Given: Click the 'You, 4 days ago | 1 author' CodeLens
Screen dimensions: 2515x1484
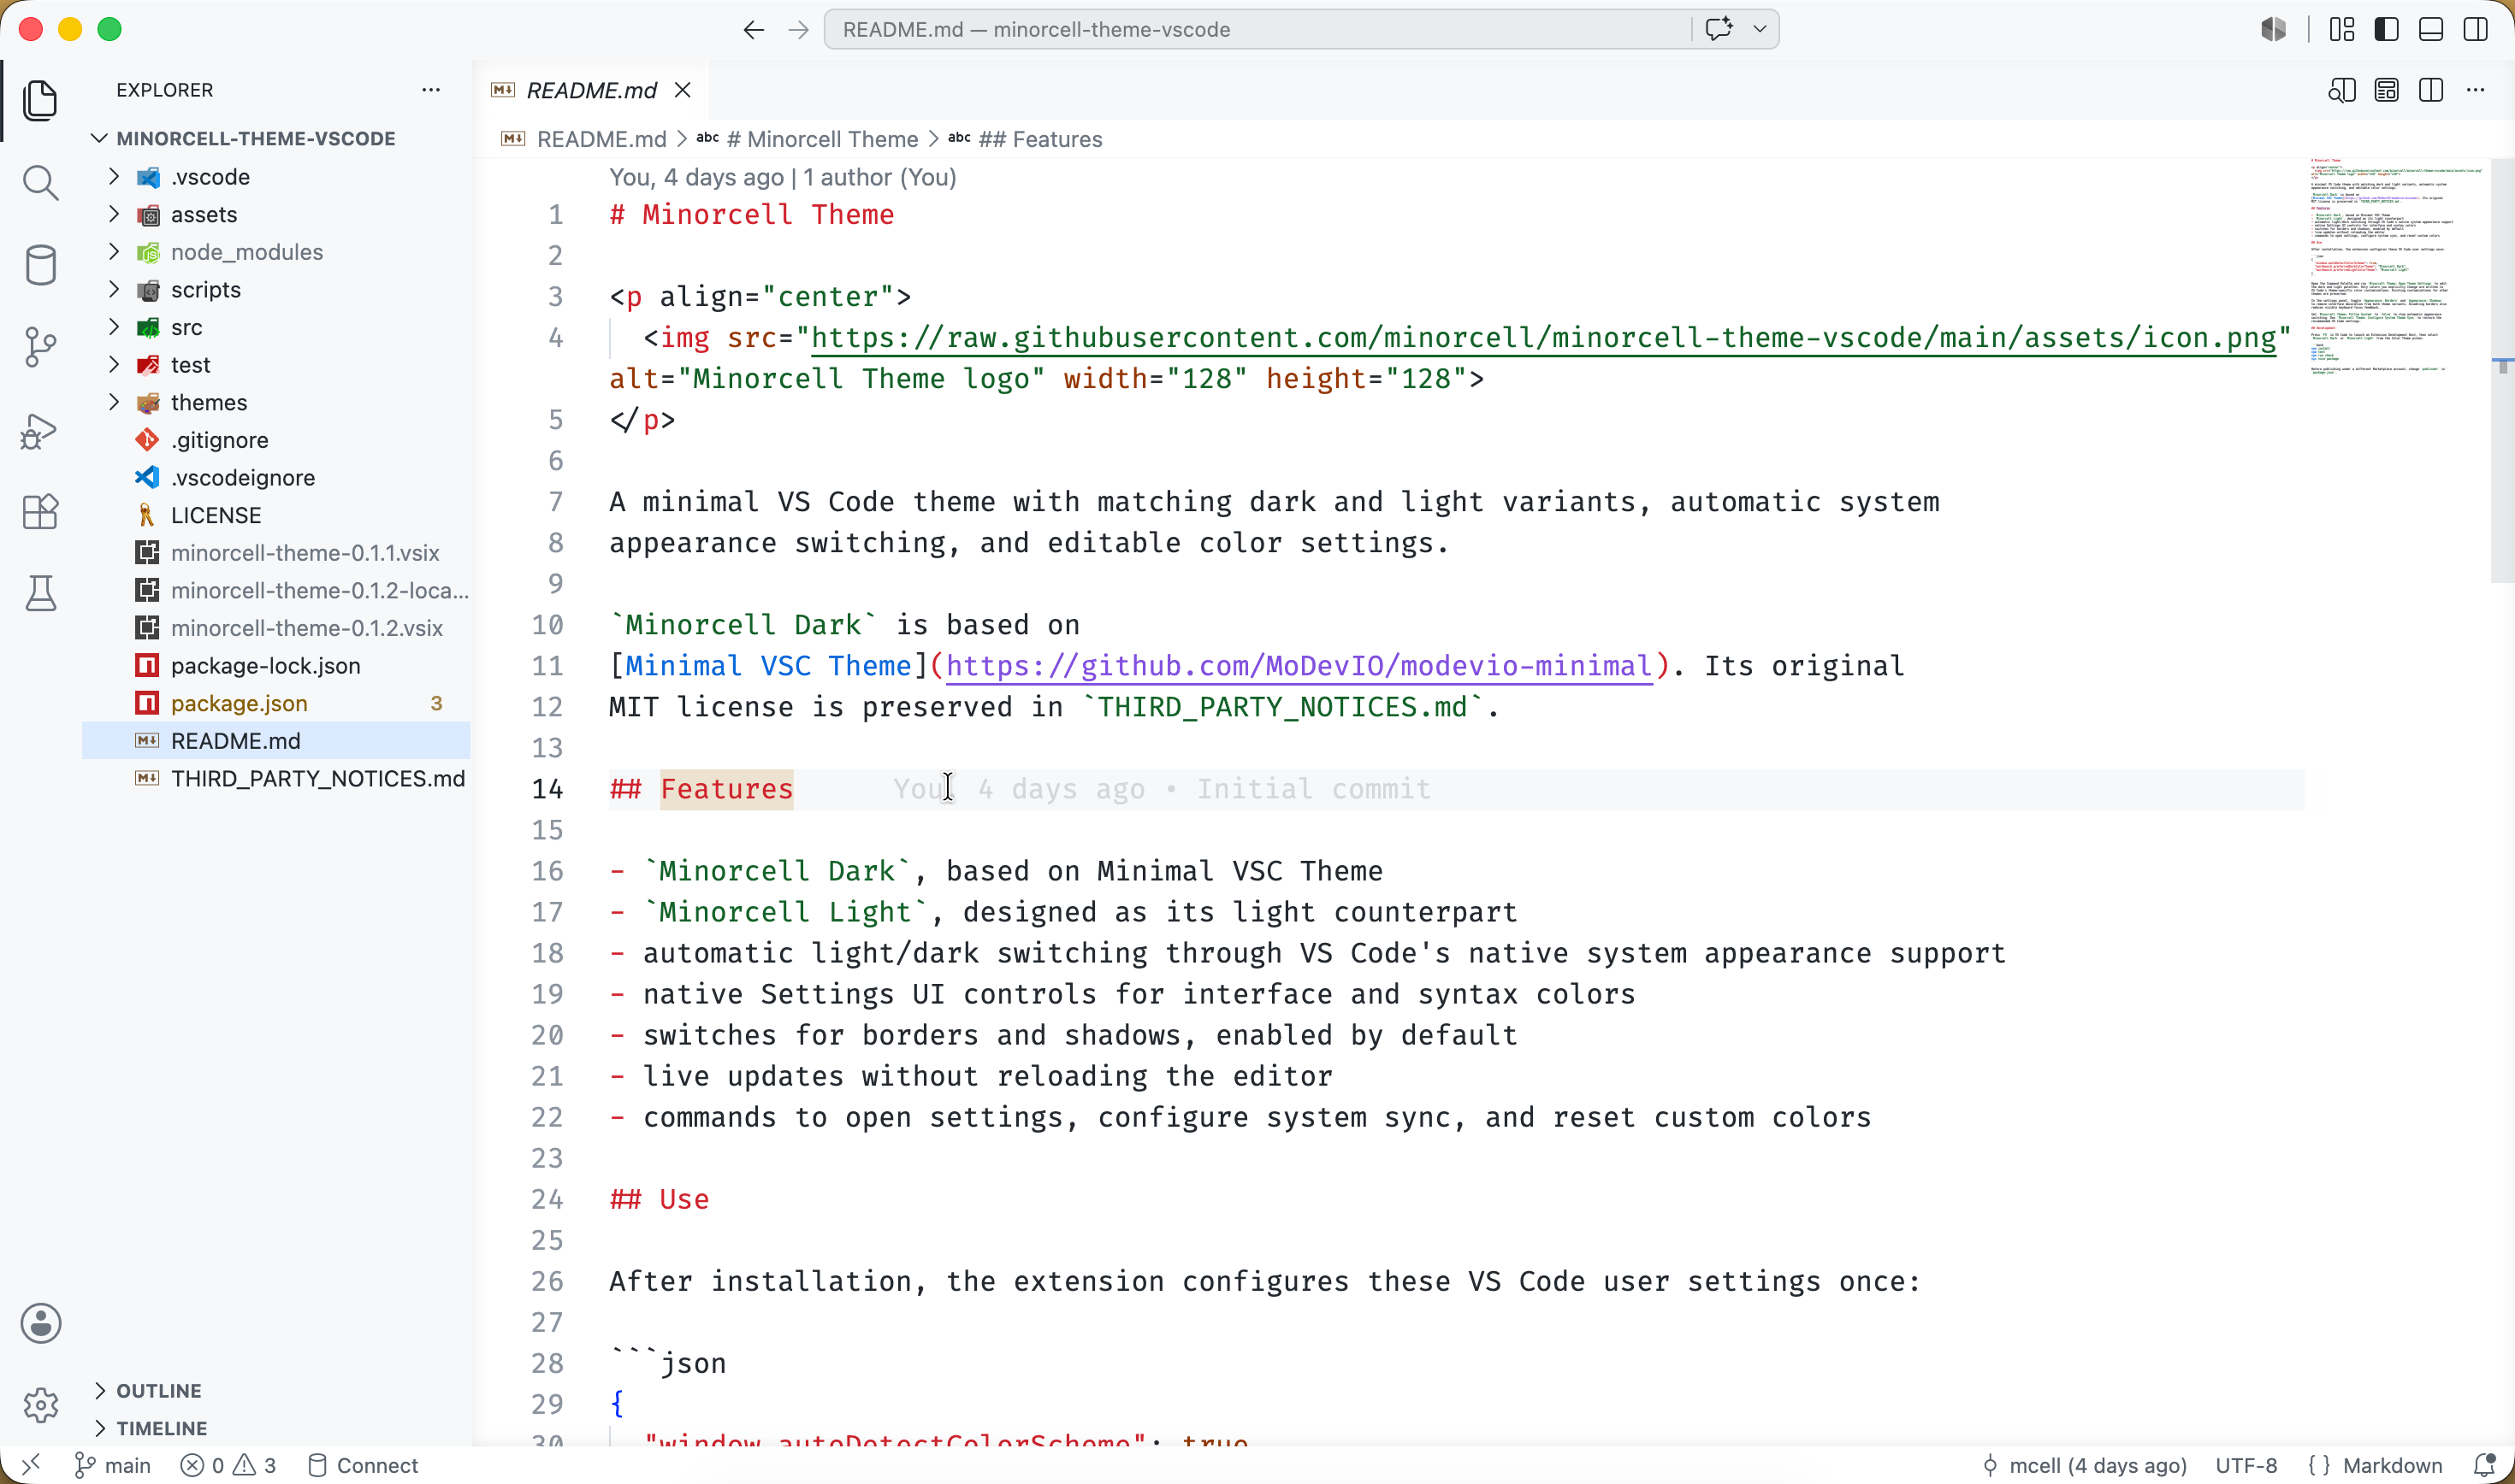Looking at the screenshot, I should (783, 177).
